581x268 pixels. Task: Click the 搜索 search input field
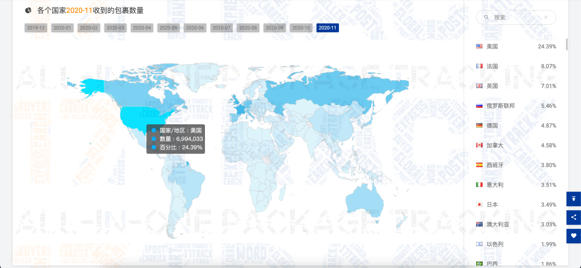[516, 17]
